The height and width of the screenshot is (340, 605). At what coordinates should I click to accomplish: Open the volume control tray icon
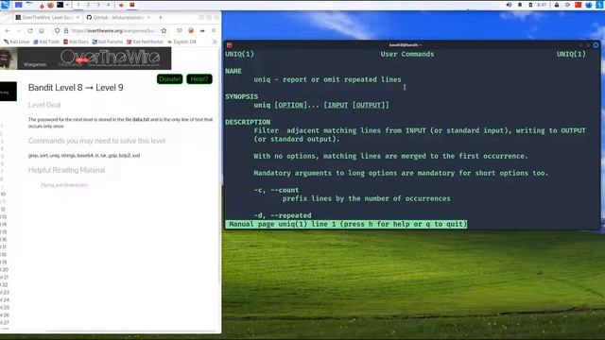point(509,5)
